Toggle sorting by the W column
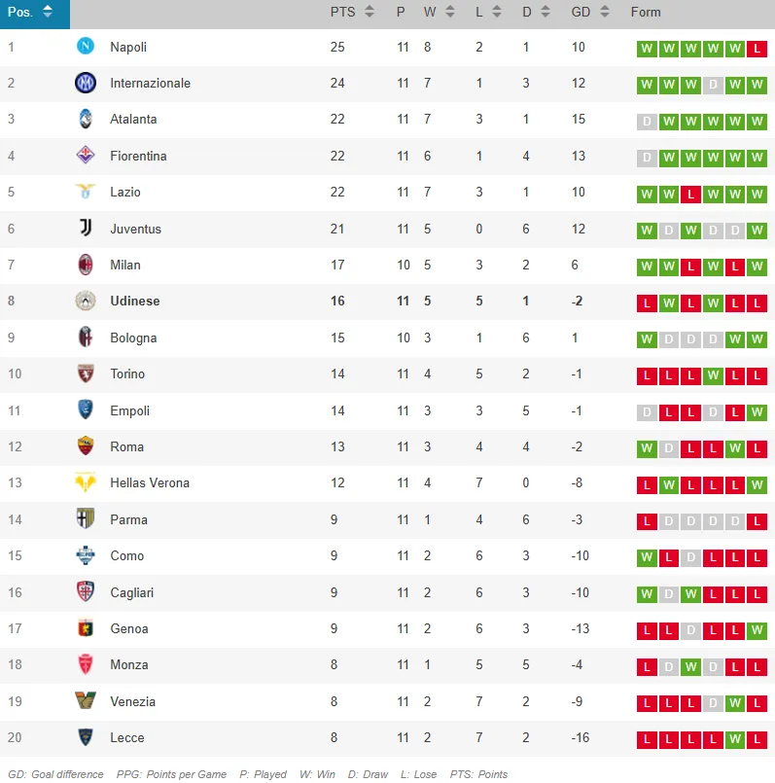775x783 pixels. pyautogui.click(x=448, y=12)
